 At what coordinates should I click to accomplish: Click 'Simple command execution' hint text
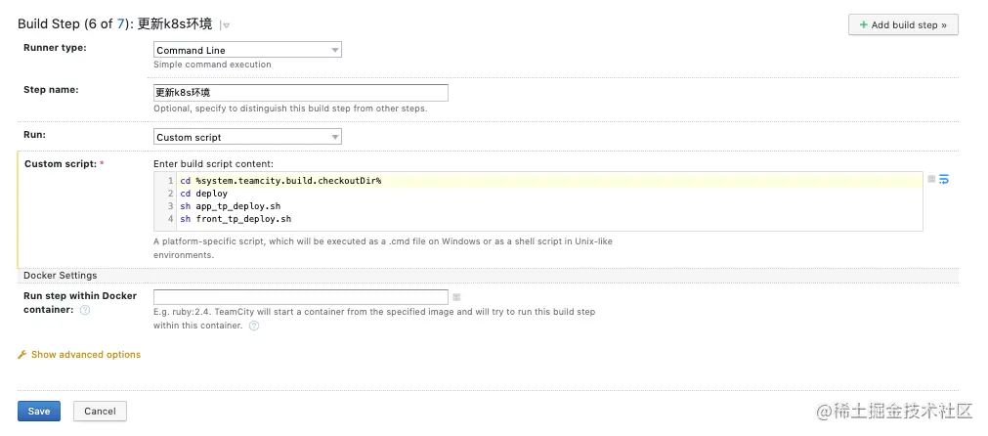tap(212, 65)
